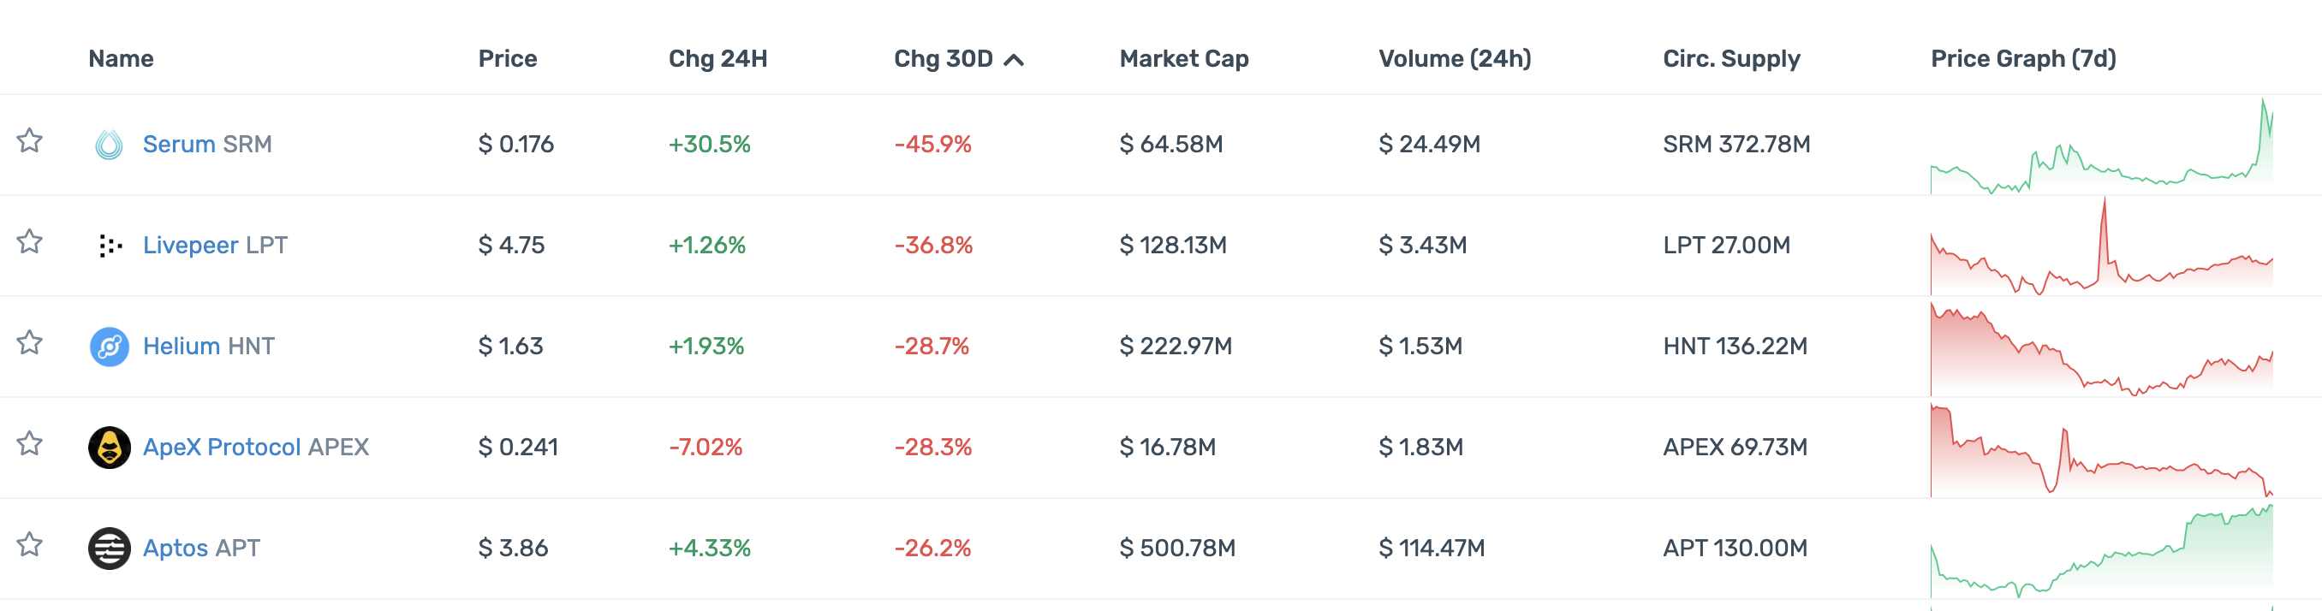Viewport: 2322px width, 611px height.
Task: Favorite ApeX Protocol using its star
Action: click(x=30, y=443)
